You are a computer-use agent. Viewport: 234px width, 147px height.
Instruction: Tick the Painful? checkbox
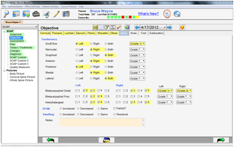point(114,108)
